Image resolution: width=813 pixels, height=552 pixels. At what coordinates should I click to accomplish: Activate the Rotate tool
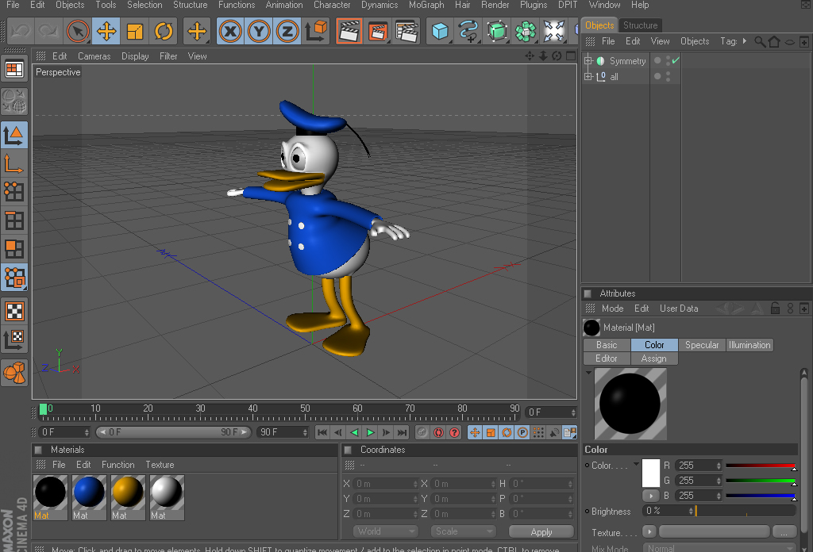tap(164, 31)
